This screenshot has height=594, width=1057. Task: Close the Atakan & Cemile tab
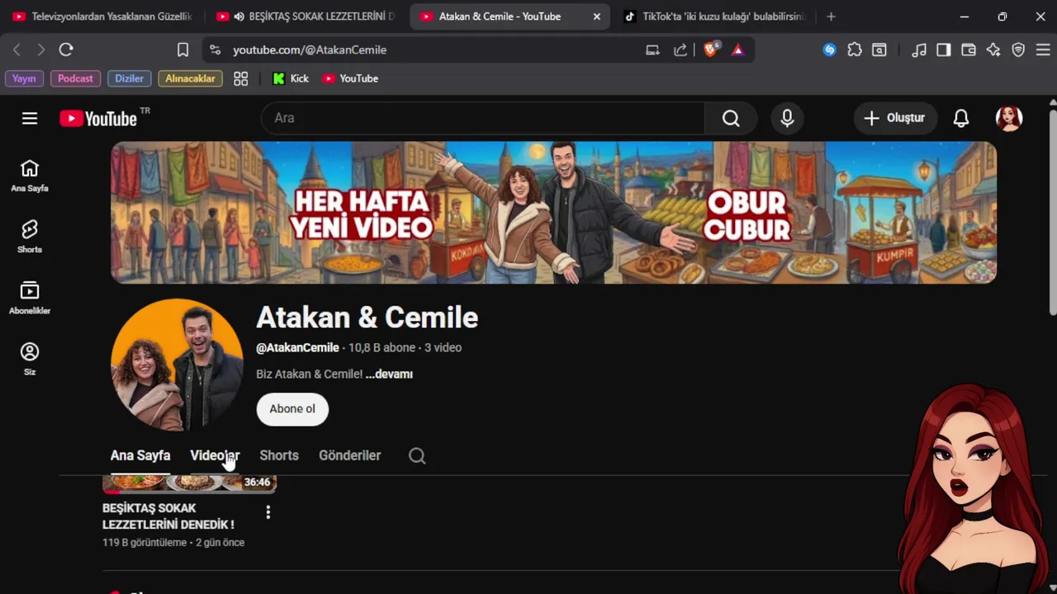point(596,16)
